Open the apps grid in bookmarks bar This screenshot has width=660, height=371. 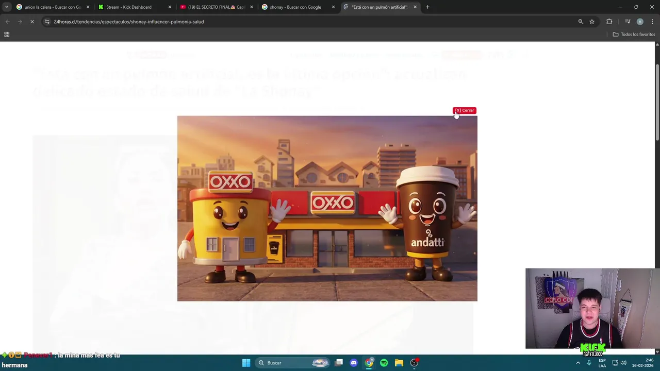click(x=7, y=35)
